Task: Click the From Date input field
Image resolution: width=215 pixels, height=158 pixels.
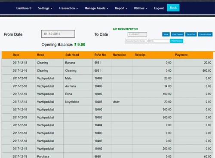Action: click(58, 34)
